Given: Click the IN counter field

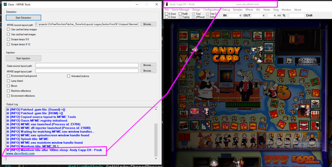Looking at the screenshot, I should pos(235,16).
